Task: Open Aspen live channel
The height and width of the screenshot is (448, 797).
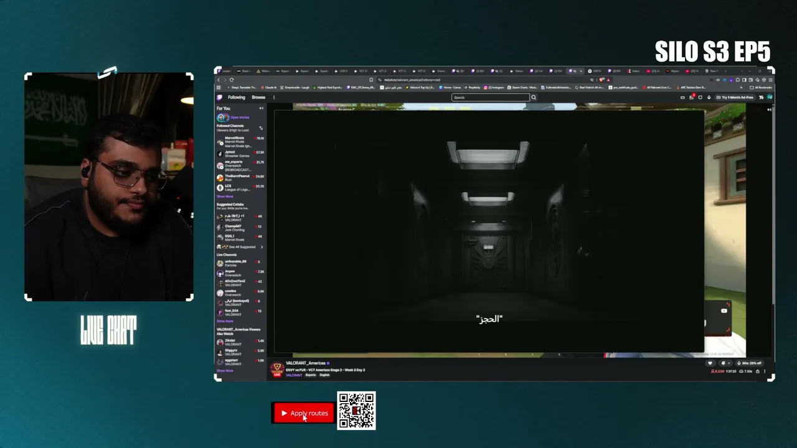Action: pos(240,273)
